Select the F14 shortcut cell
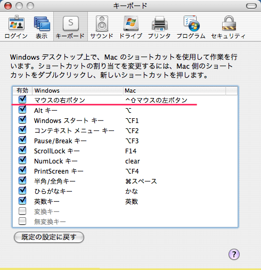 point(131,151)
